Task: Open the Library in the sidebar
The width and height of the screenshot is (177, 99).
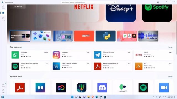Action: (x=3, y=85)
